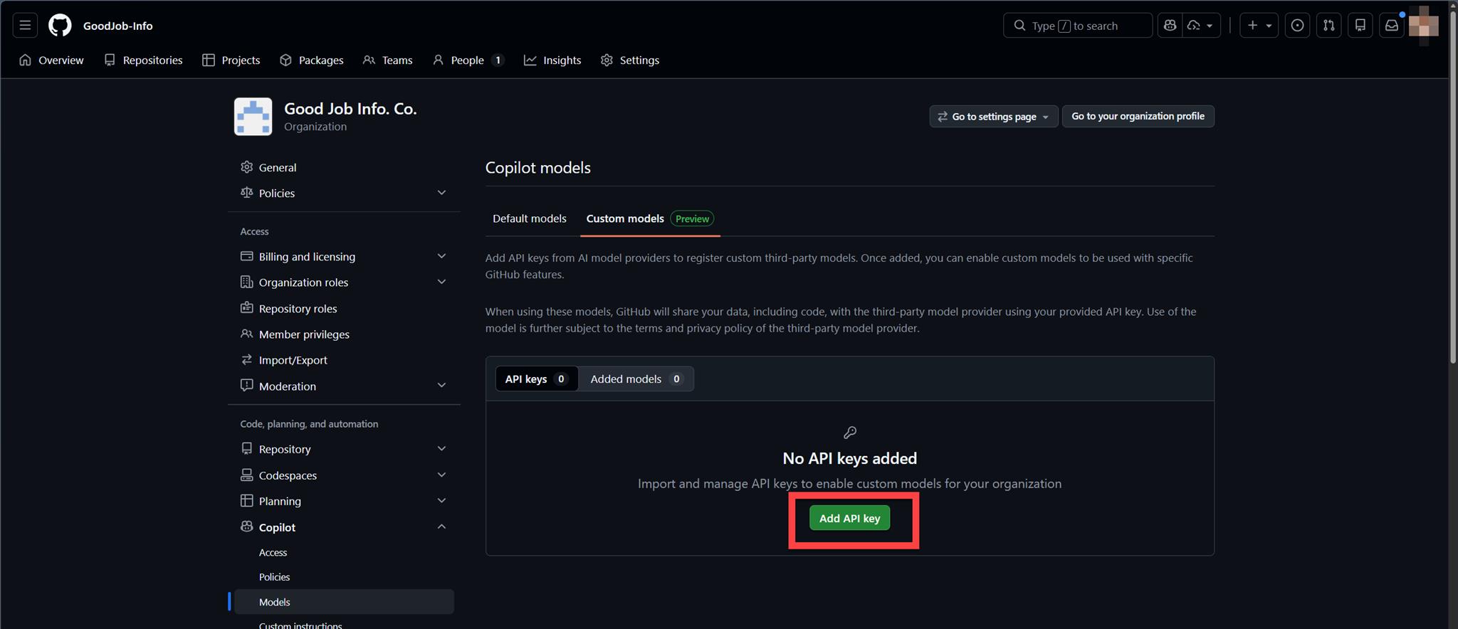Open Member privileges in sidebar

(x=304, y=334)
